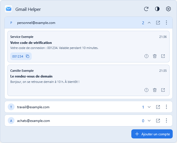Click the 21:35 timestamp
The height and width of the screenshot is (143, 177).
(163, 71)
